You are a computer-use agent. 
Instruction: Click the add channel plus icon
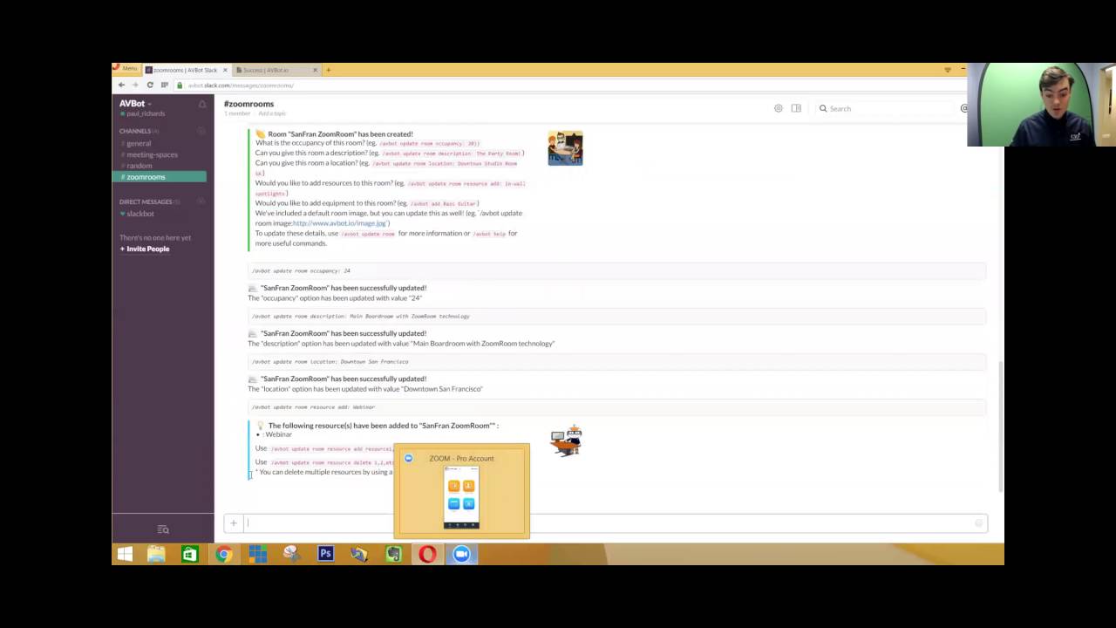click(x=201, y=131)
